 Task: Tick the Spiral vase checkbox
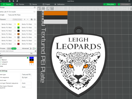21,80
